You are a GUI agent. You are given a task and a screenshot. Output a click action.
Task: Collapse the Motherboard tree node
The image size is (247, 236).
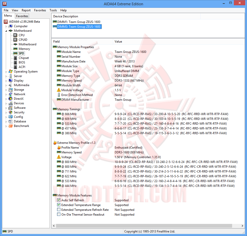click(x=6, y=31)
